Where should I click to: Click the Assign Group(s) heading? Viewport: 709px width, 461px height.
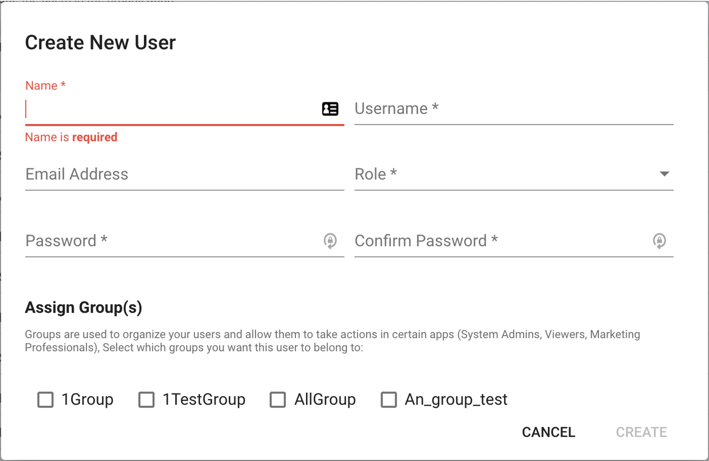84,307
